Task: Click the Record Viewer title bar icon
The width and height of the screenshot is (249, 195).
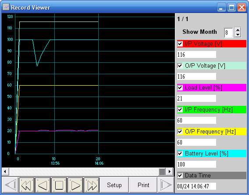Action: pos(6,7)
